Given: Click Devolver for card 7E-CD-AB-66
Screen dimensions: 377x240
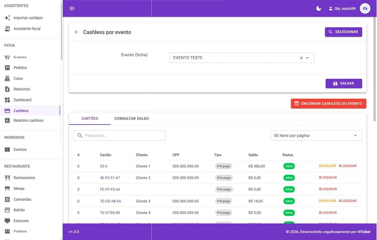Looking at the screenshot, I should tap(327, 201).
